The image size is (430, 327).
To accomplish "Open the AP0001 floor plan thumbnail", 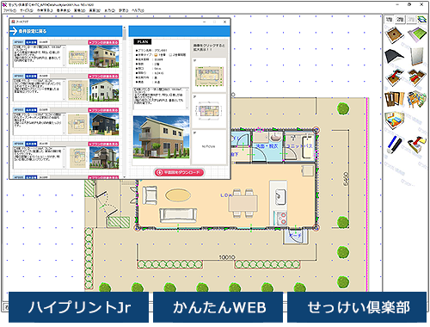I will pos(78,59).
